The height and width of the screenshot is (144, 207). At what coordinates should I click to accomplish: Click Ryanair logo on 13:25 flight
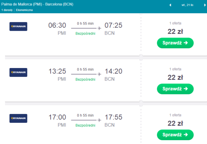point(18,72)
